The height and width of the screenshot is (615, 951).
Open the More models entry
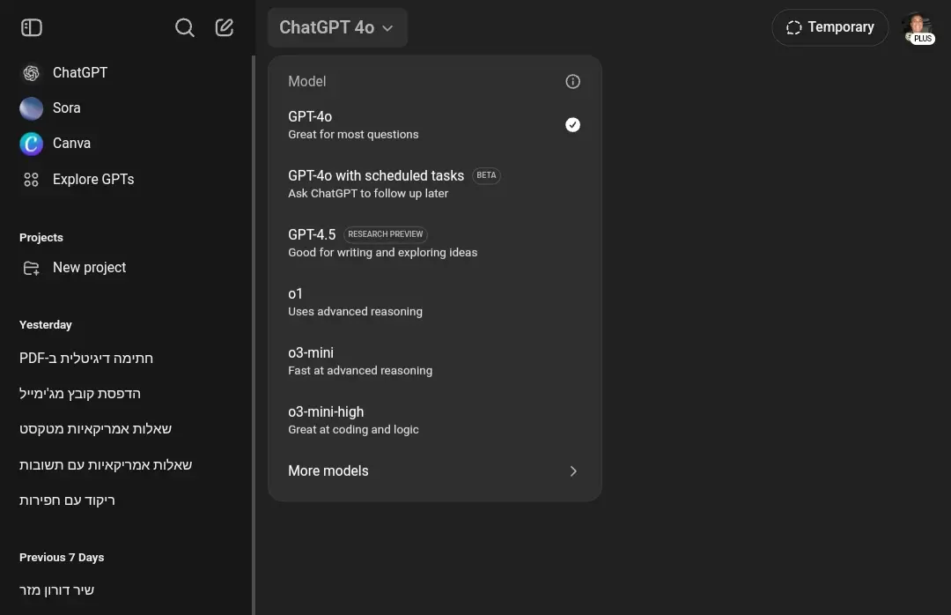pos(434,471)
